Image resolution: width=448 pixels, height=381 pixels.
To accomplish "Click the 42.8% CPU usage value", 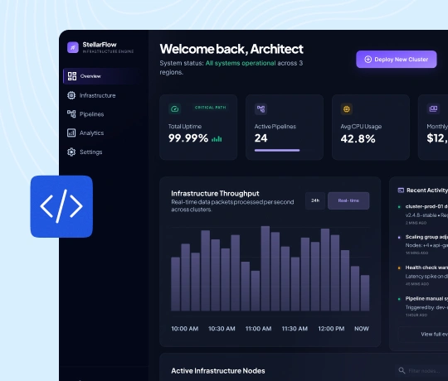I will point(358,139).
